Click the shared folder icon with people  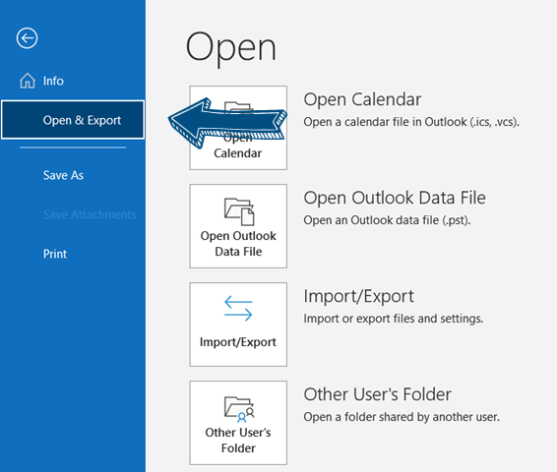pos(239,409)
